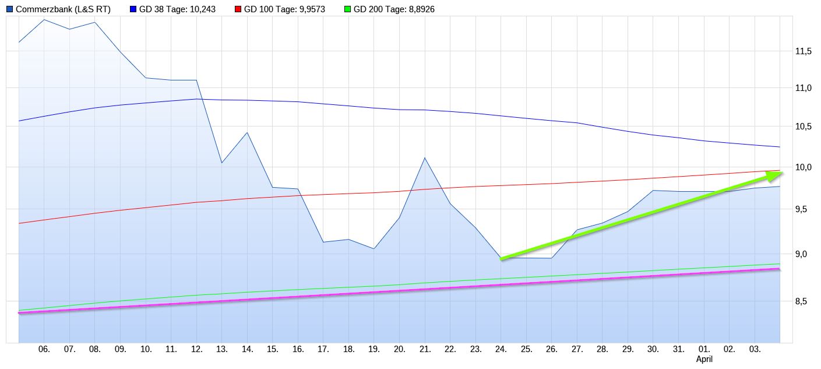Image resolution: width=821 pixels, height=369 pixels.
Task: Click date label 16. on x-axis
Action: click(298, 350)
